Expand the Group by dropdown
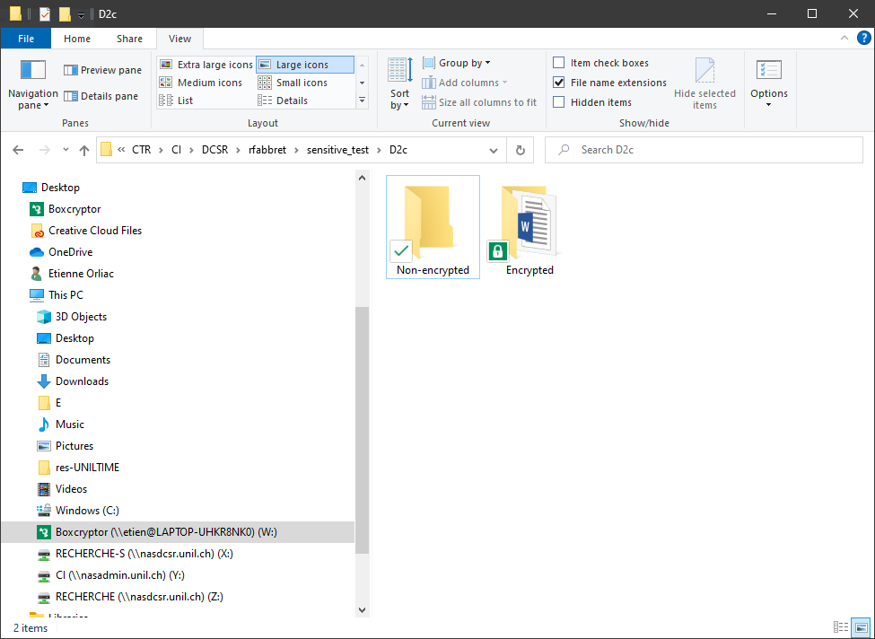 tap(463, 63)
